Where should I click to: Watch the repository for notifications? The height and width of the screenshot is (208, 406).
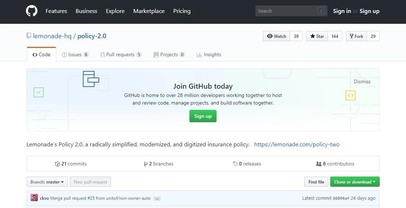pyautogui.click(x=277, y=36)
